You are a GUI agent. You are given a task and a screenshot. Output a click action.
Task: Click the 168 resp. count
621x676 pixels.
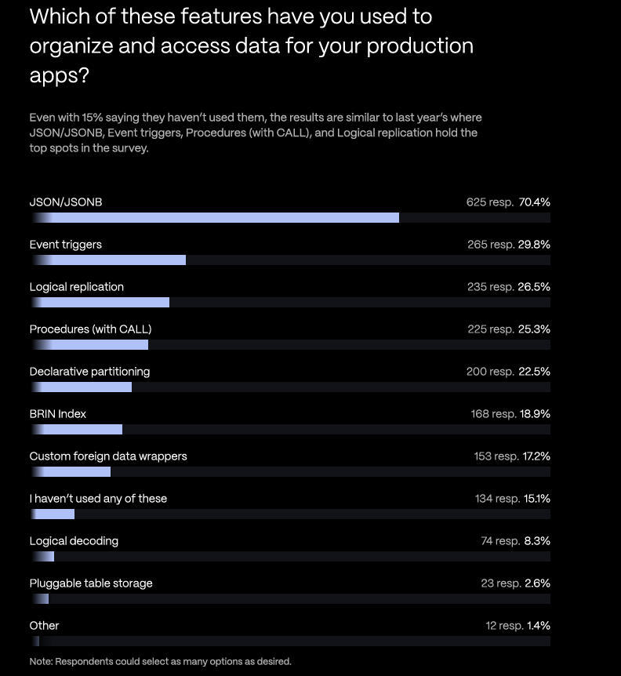(x=492, y=414)
